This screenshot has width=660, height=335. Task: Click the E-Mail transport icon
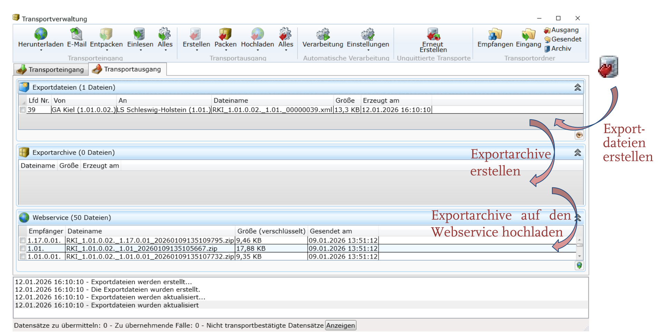76,34
